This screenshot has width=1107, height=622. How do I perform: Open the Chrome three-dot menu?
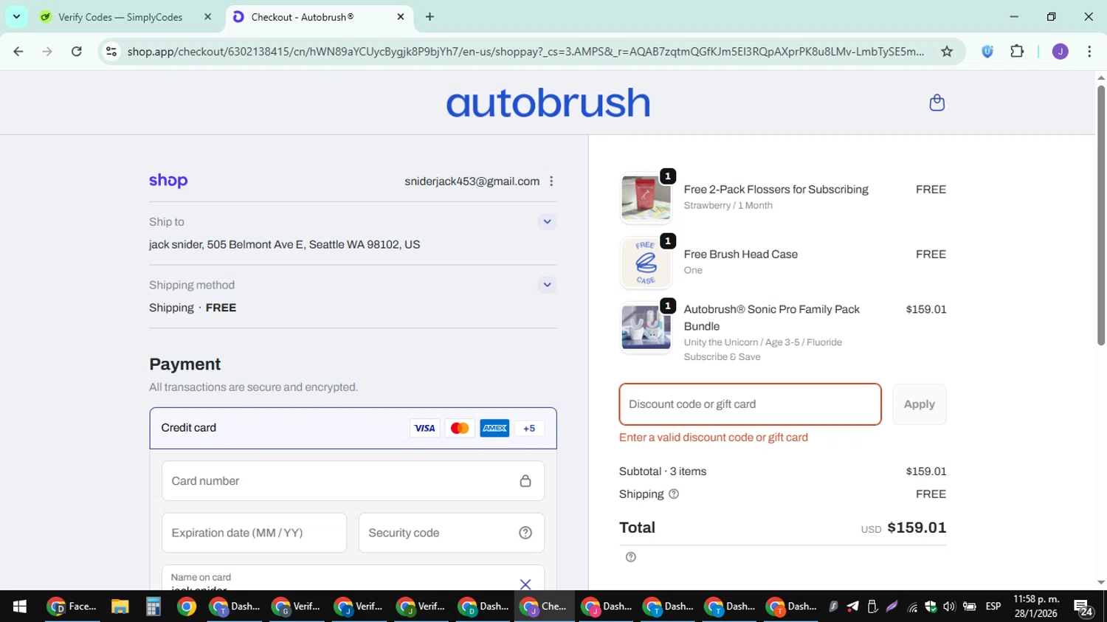click(1089, 51)
